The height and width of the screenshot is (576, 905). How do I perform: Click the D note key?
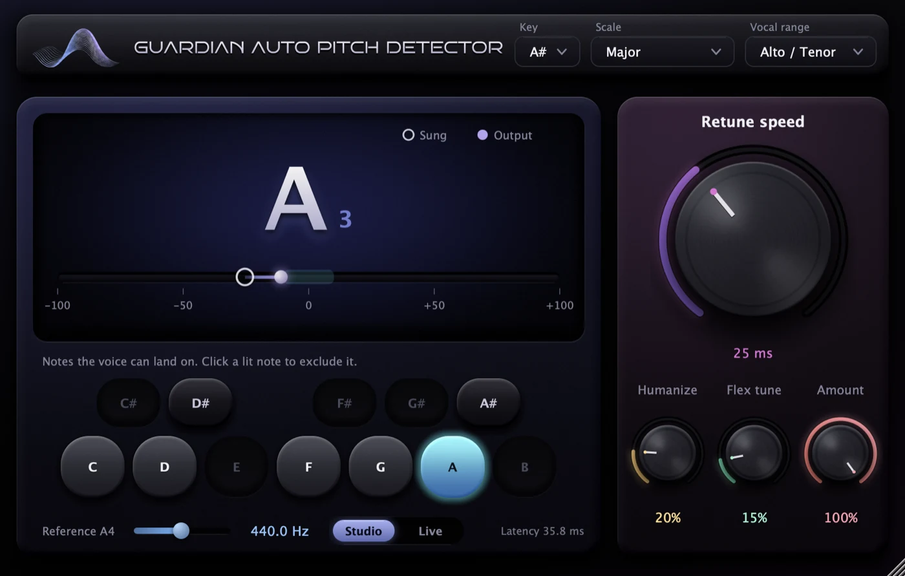coord(164,467)
